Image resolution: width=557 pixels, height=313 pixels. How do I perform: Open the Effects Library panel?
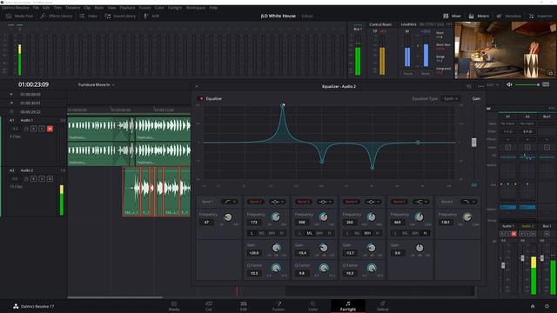(56, 16)
